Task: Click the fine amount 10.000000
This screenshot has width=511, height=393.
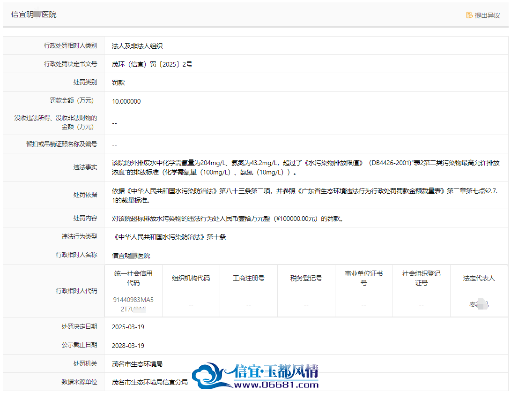Action: pos(126,101)
